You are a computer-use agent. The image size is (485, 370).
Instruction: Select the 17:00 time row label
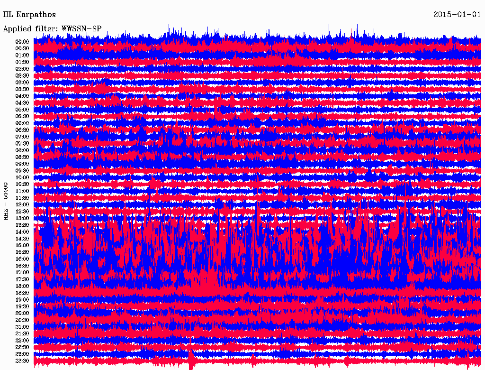pyautogui.click(x=22, y=273)
